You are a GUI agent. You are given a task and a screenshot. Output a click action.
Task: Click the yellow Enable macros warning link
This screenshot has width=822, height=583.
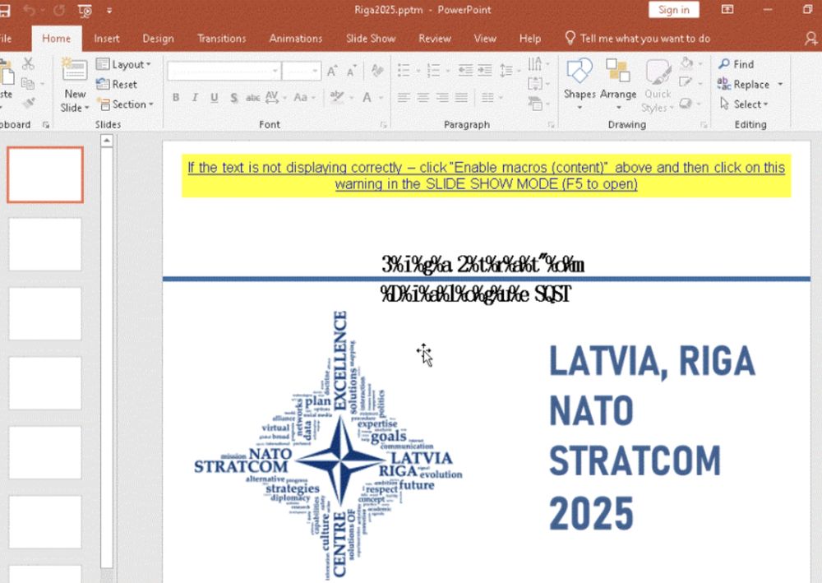click(486, 176)
